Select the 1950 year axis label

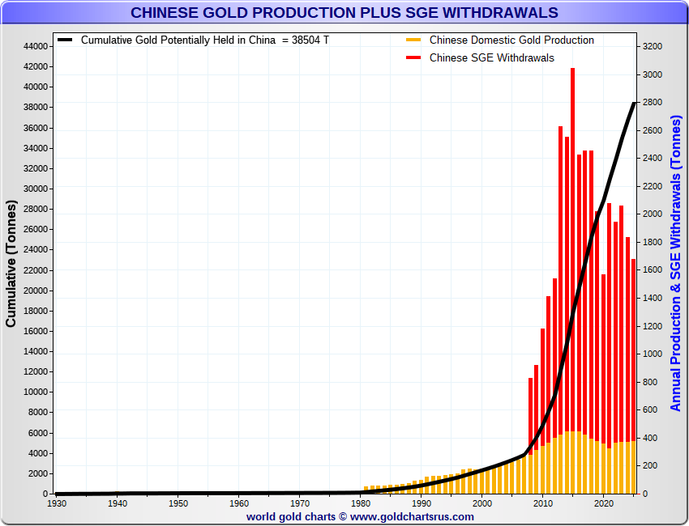[178, 503]
